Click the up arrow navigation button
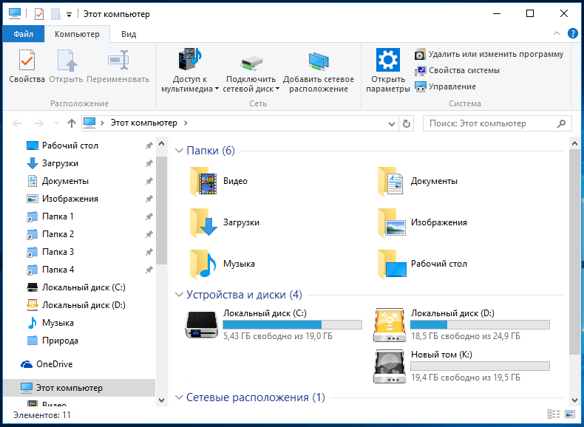Screen dimensions: 584x427 pyautogui.click(x=72, y=123)
